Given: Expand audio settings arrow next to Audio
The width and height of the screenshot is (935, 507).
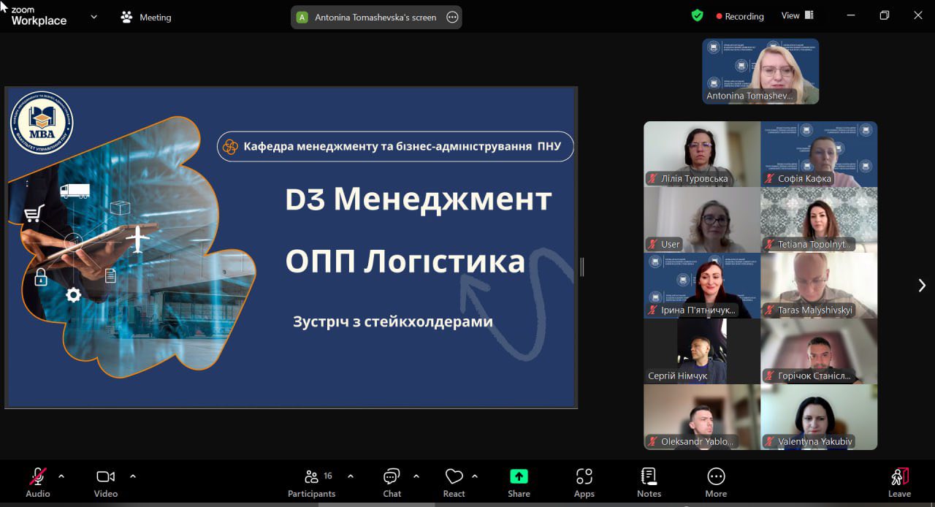Looking at the screenshot, I should [61, 476].
